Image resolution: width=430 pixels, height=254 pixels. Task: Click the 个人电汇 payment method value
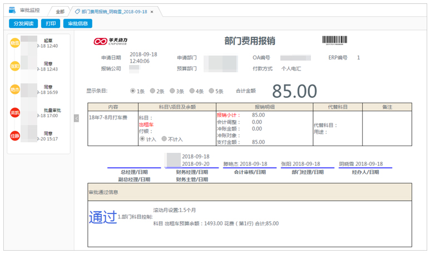pos(291,68)
